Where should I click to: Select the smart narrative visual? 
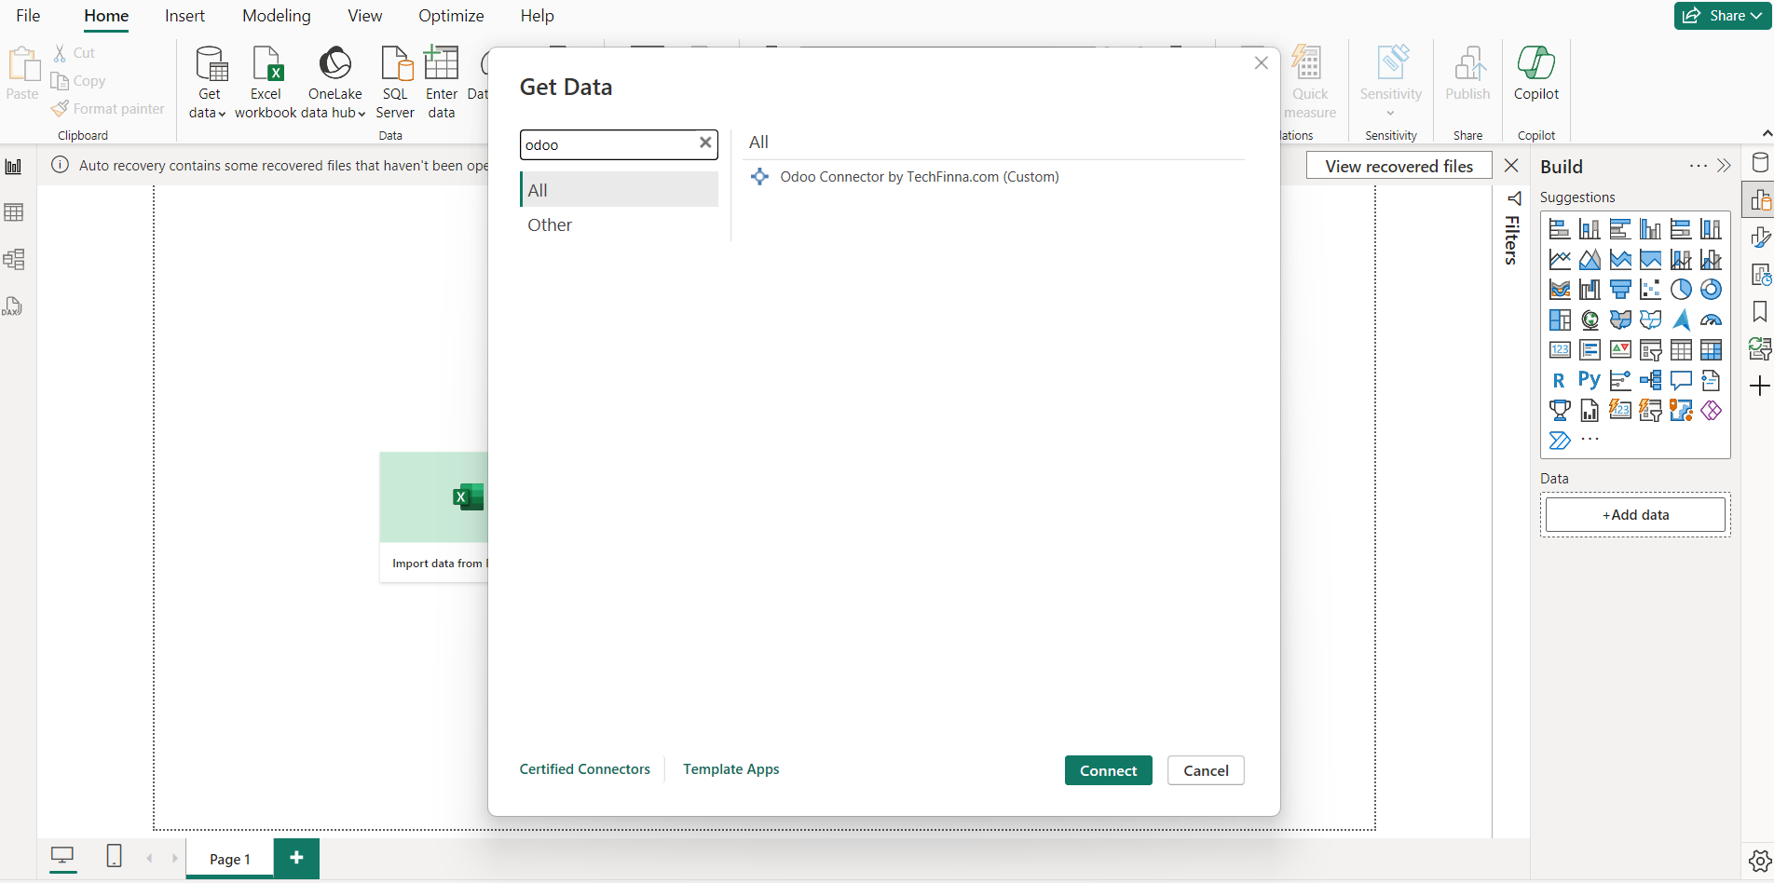(x=1712, y=381)
